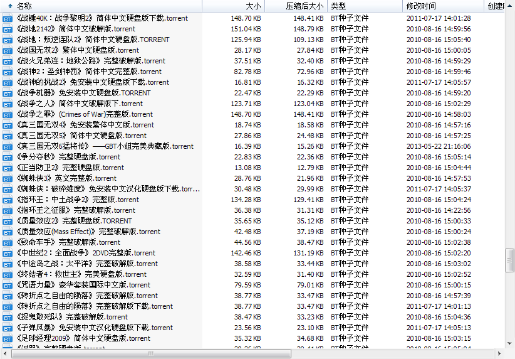Click compressed size 131.19 KB cell
Image resolution: width=515 pixels, height=359 pixels.
pos(308,253)
